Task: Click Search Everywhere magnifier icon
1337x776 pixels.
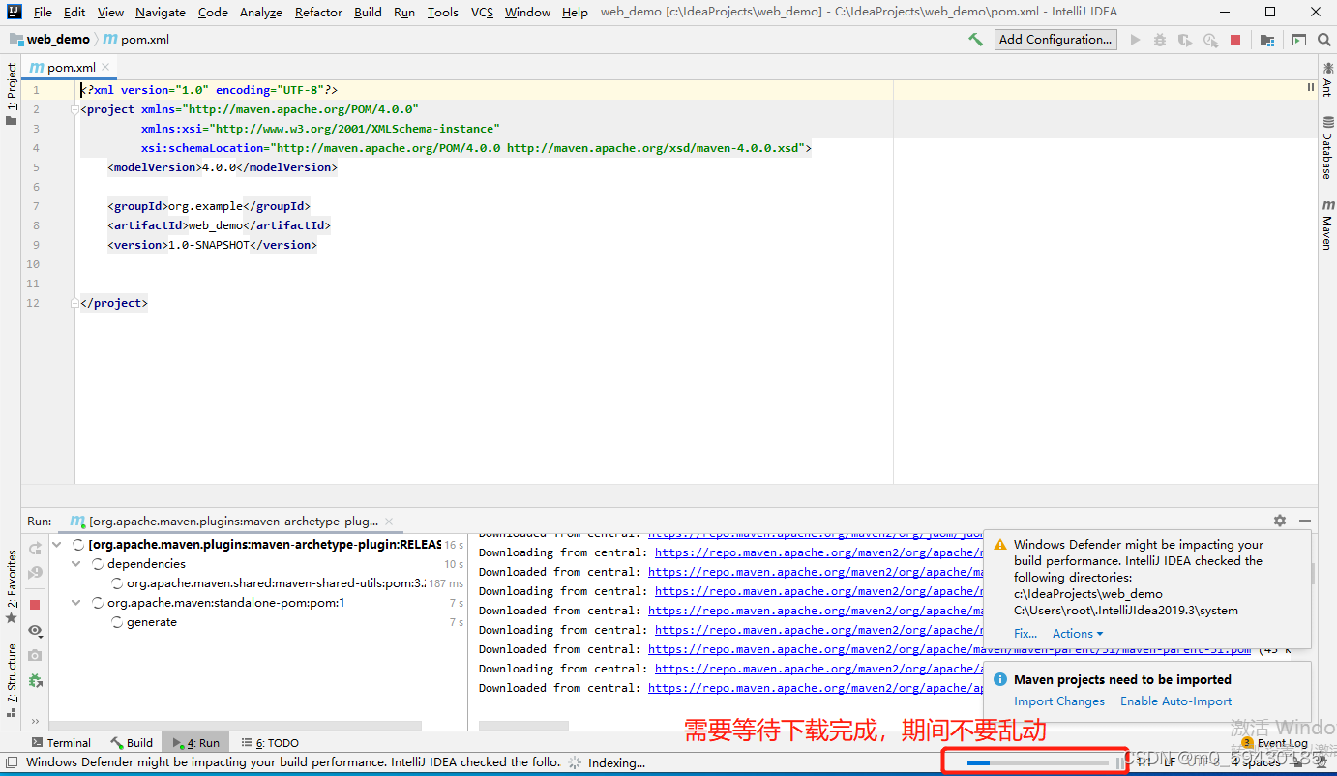Action: (1322, 40)
